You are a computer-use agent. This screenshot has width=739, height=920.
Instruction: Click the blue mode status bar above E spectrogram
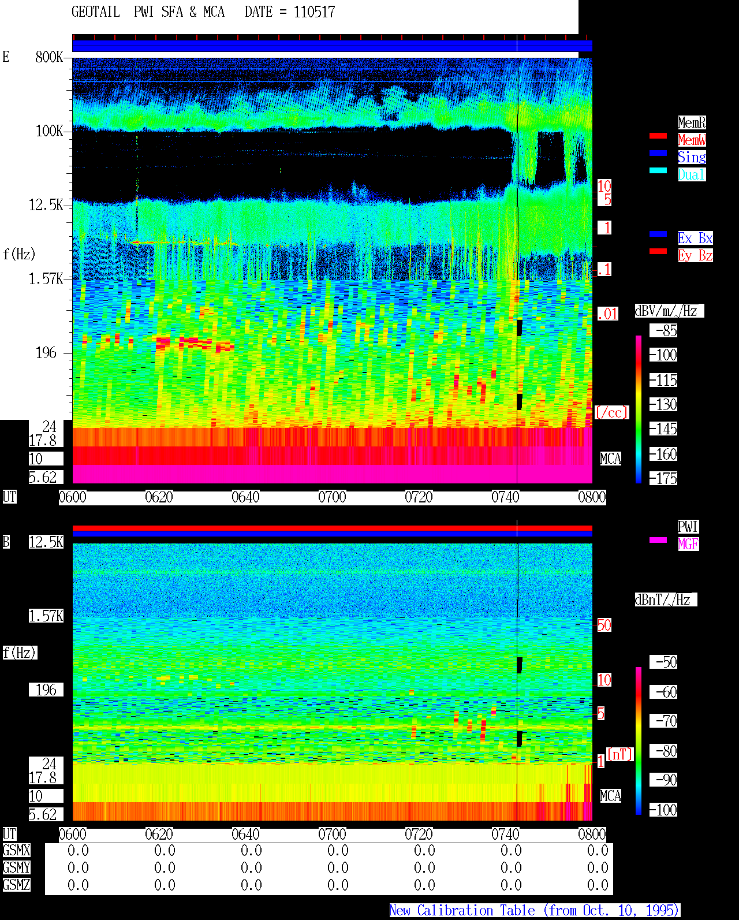(x=332, y=46)
